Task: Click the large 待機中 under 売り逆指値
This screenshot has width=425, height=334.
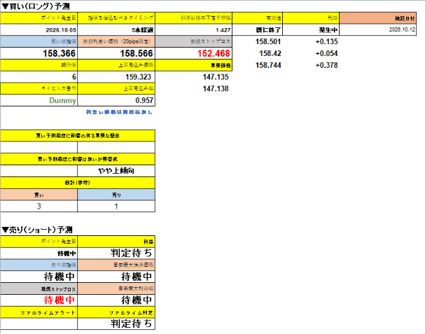Action: point(39,277)
